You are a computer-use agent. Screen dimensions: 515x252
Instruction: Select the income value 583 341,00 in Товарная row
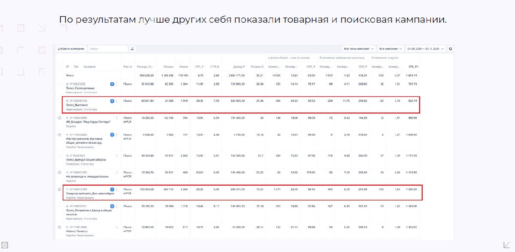click(x=237, y=189)
